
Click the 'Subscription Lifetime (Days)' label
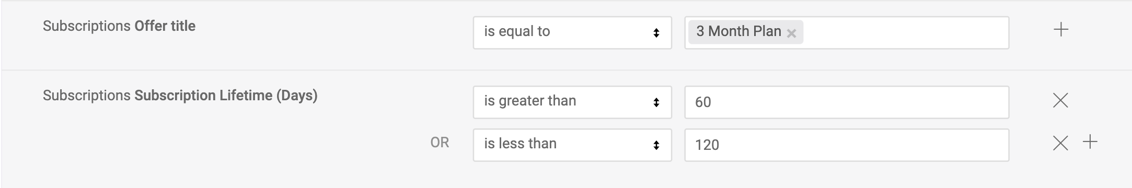226,96
